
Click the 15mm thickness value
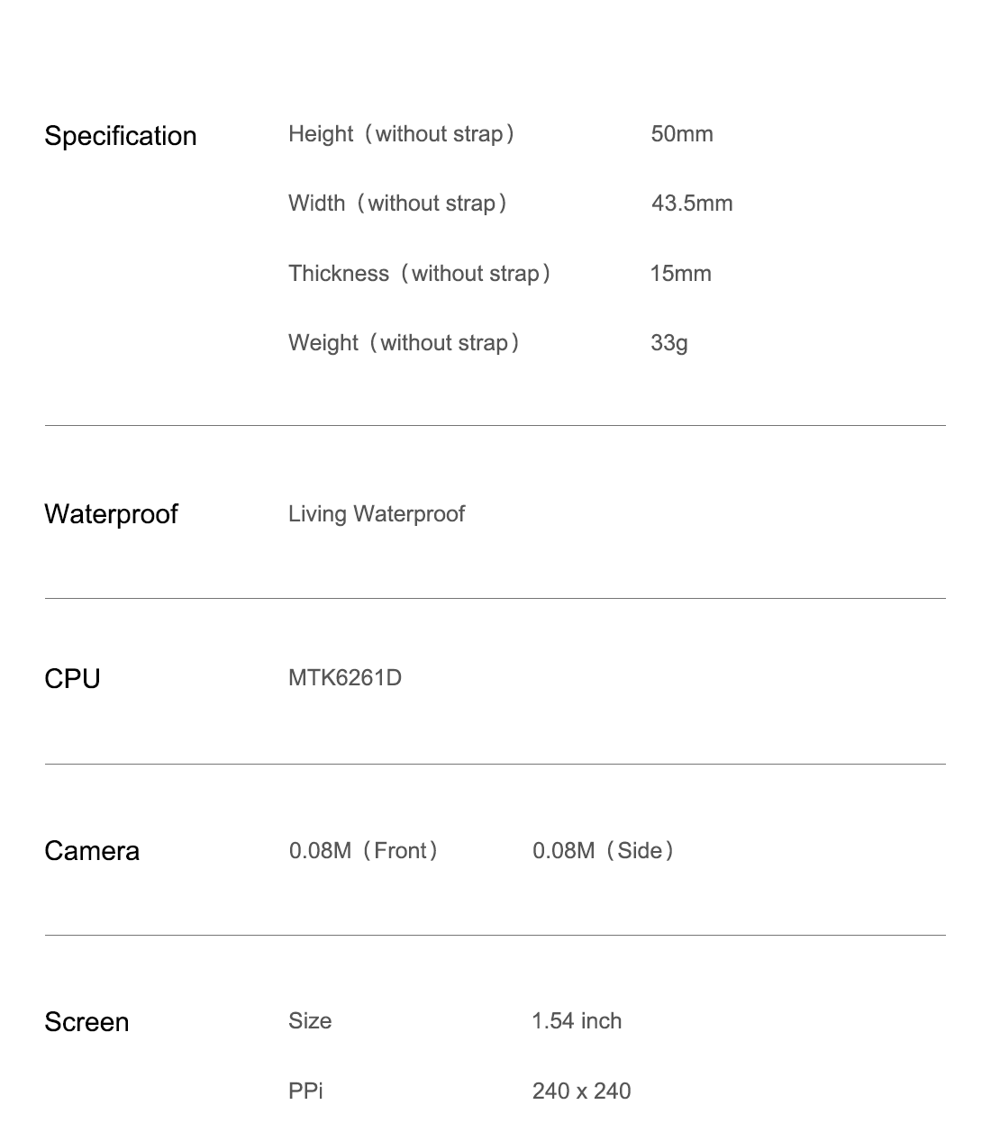click(x=681, y=274)
